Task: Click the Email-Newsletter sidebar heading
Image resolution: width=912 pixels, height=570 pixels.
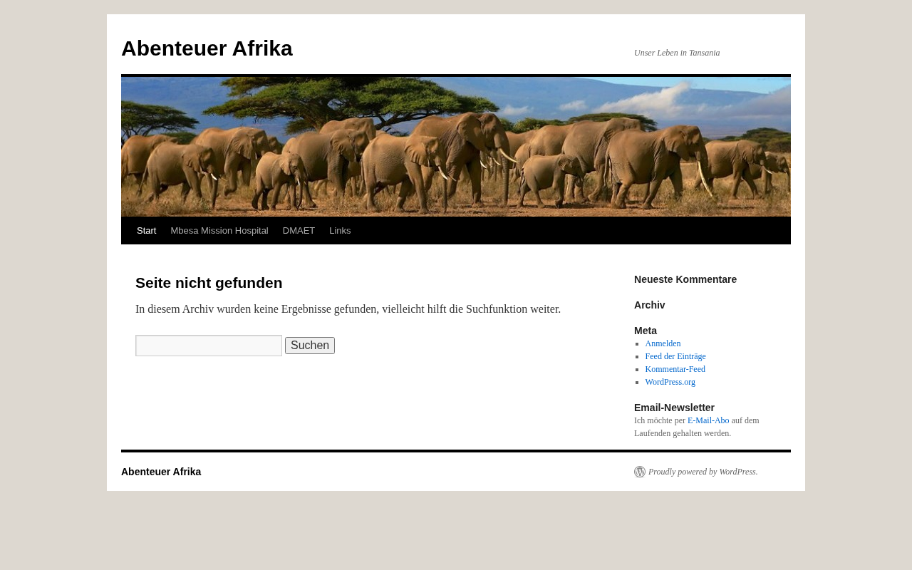Action: [674, 408]
